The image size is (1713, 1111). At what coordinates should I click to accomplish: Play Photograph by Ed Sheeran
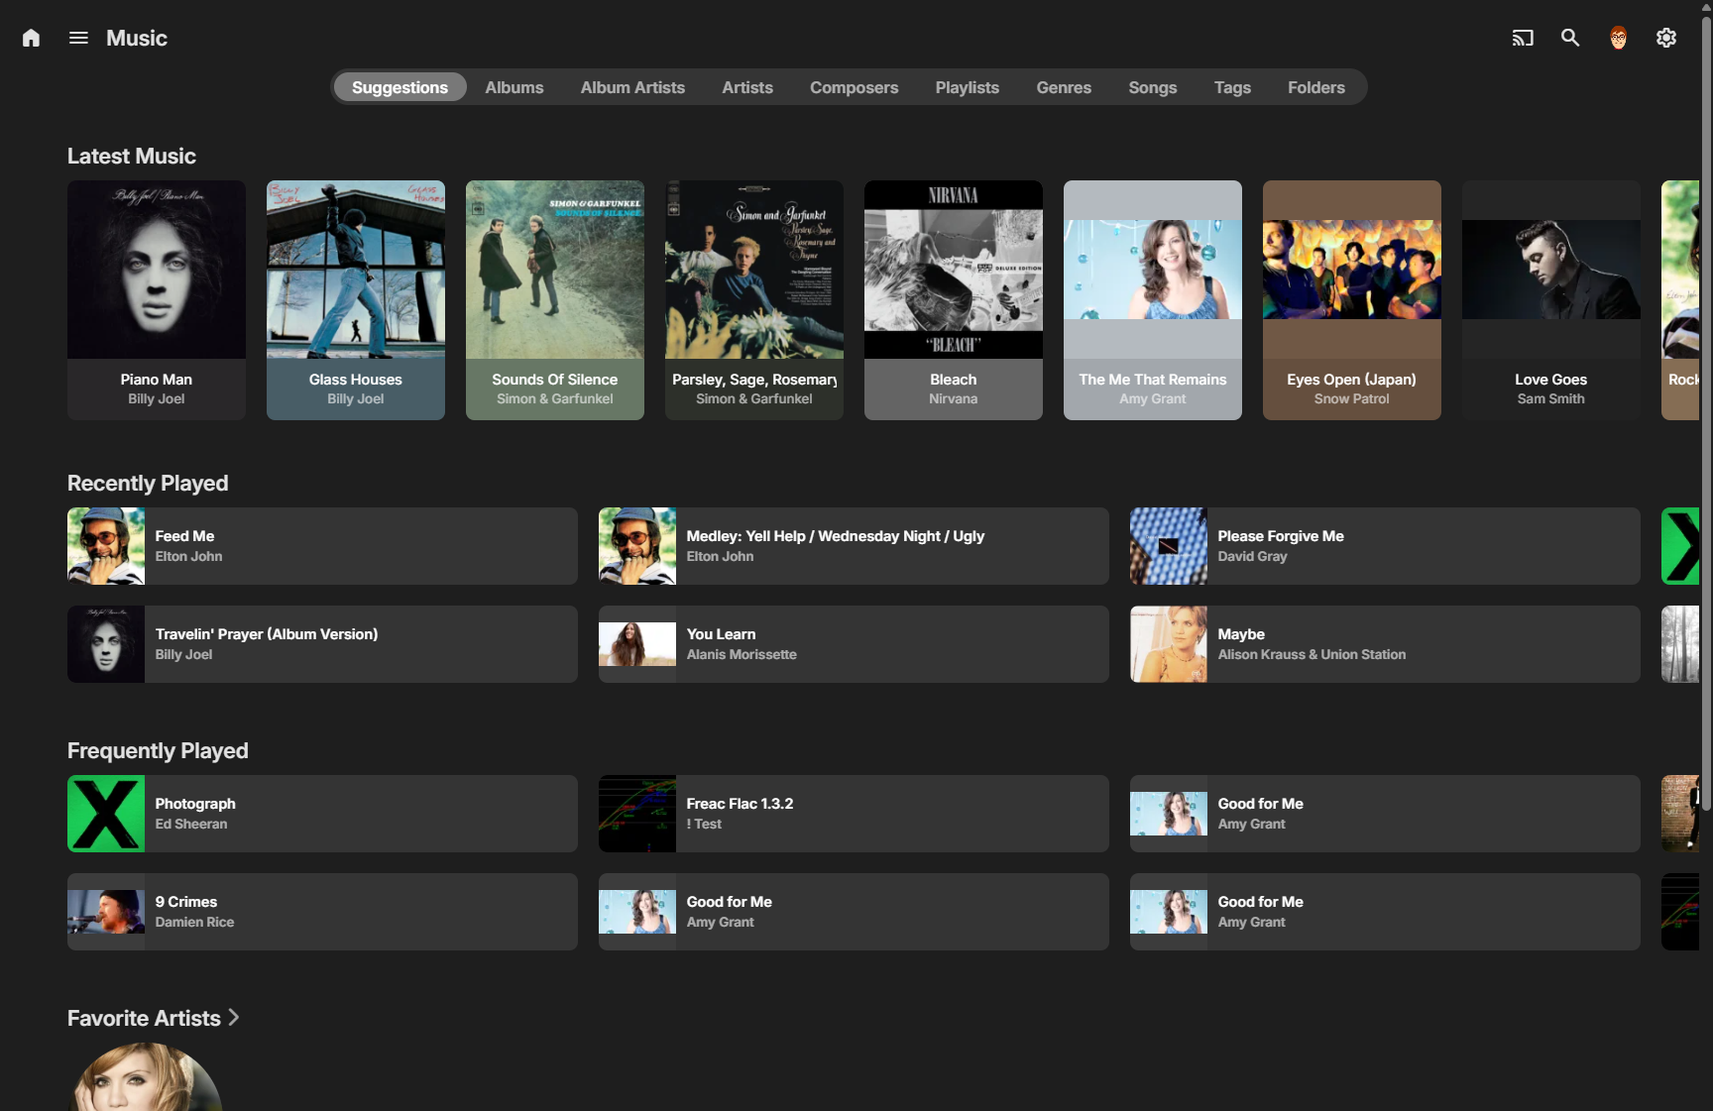click(x=322, y=814)
